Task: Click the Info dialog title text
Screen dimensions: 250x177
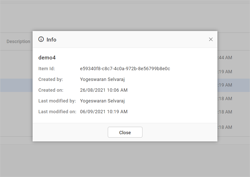Action: 51,39
